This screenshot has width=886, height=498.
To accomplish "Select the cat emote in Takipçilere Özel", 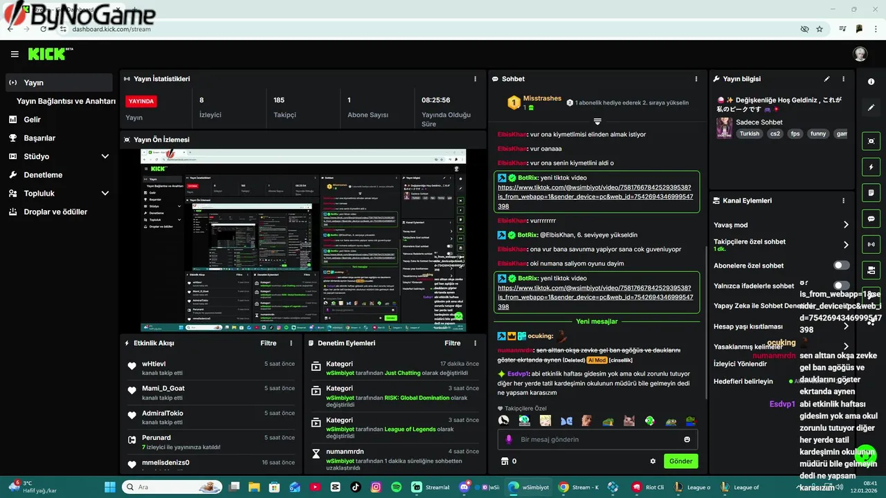I will click(x=629, y=421).
